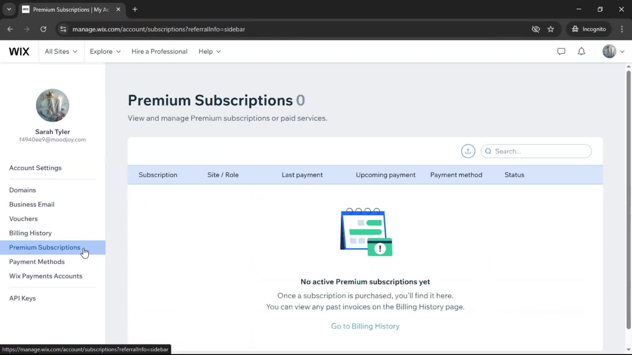632x355 pixels.
Task: Click the Incognito indicator
Action: (589, 29)
